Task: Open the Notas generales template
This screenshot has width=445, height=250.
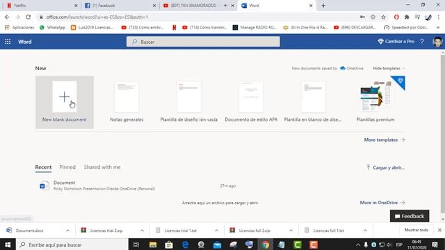Action: tap(127, 102)
